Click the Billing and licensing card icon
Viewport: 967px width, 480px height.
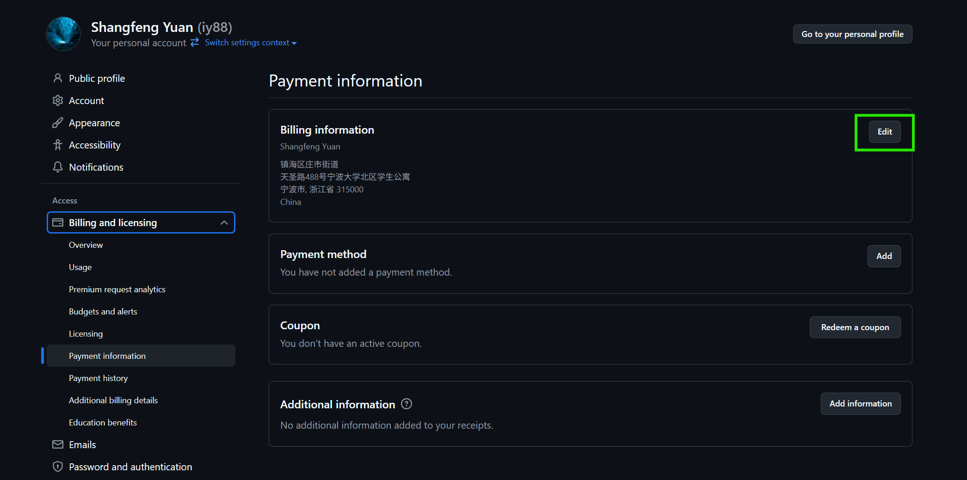click(58, 222)
